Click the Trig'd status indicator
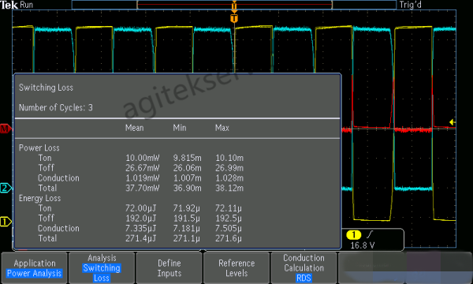473x284 pixels. click(x=410, y=5)
